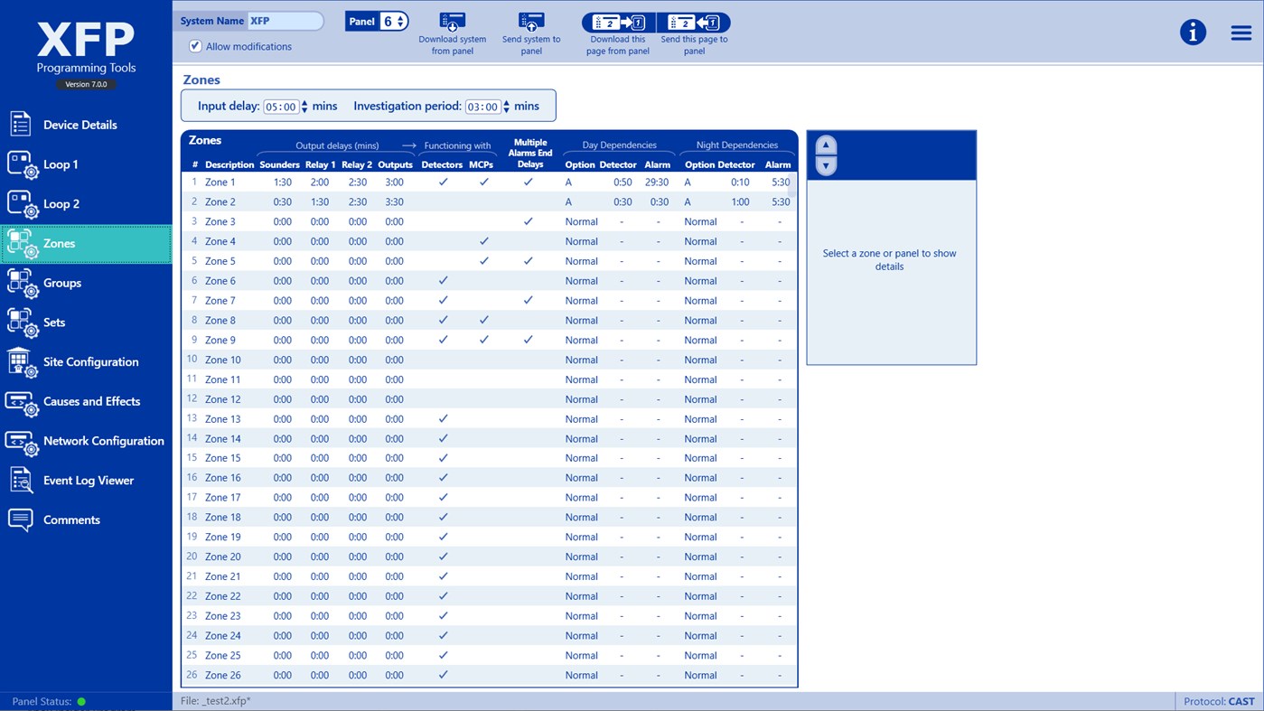This screenshot has width=1264, height=711.
Task: Toggle the Detectors checkmark for Zone 6
Action: tap(442, 280)
